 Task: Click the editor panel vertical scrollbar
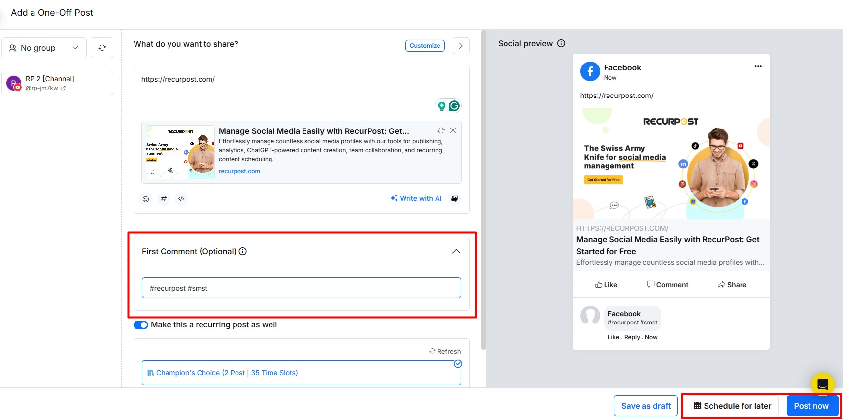483,190
